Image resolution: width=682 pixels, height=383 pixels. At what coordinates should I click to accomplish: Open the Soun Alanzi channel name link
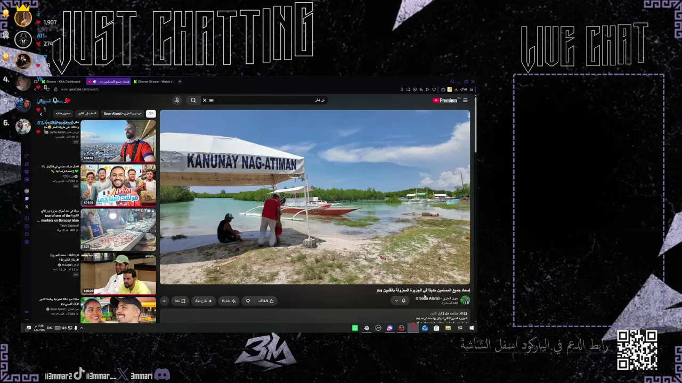pyautogui.click(x=437, y=298)
